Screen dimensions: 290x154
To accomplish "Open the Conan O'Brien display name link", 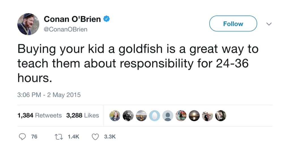I will pyautogui.click(x=72, y=19).
